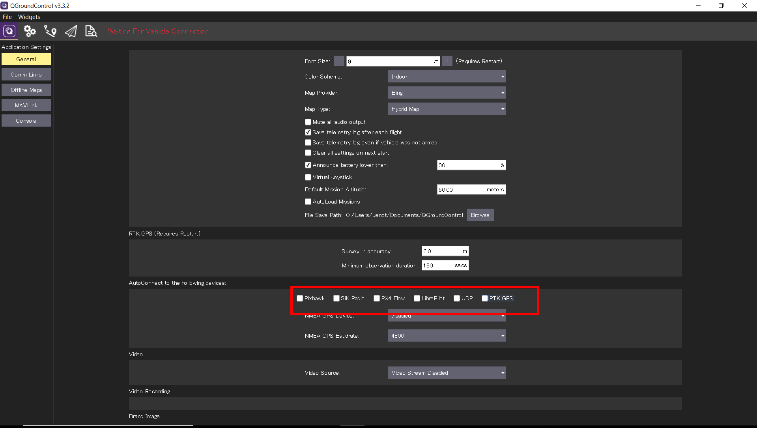Open the Fly view paper plane icon
The width and height of the screenshot is (757, 428).
[x=71, y=31]
